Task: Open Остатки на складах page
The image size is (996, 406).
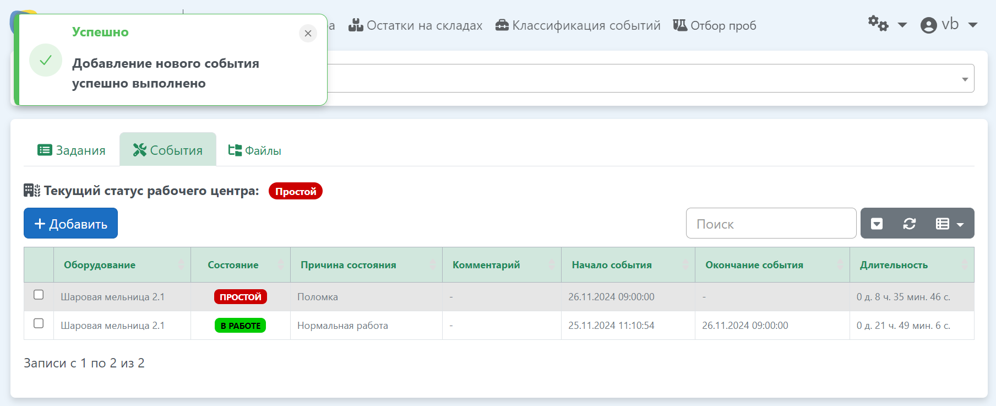Action: (x=415, y=25)
